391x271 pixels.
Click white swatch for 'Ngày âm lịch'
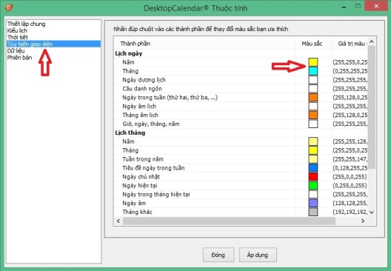point(313,106)
